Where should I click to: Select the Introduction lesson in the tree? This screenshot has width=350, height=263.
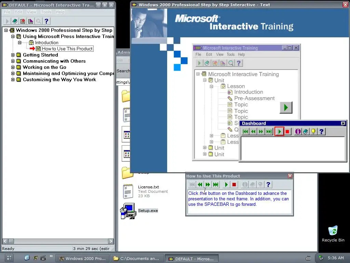(46, 42)
